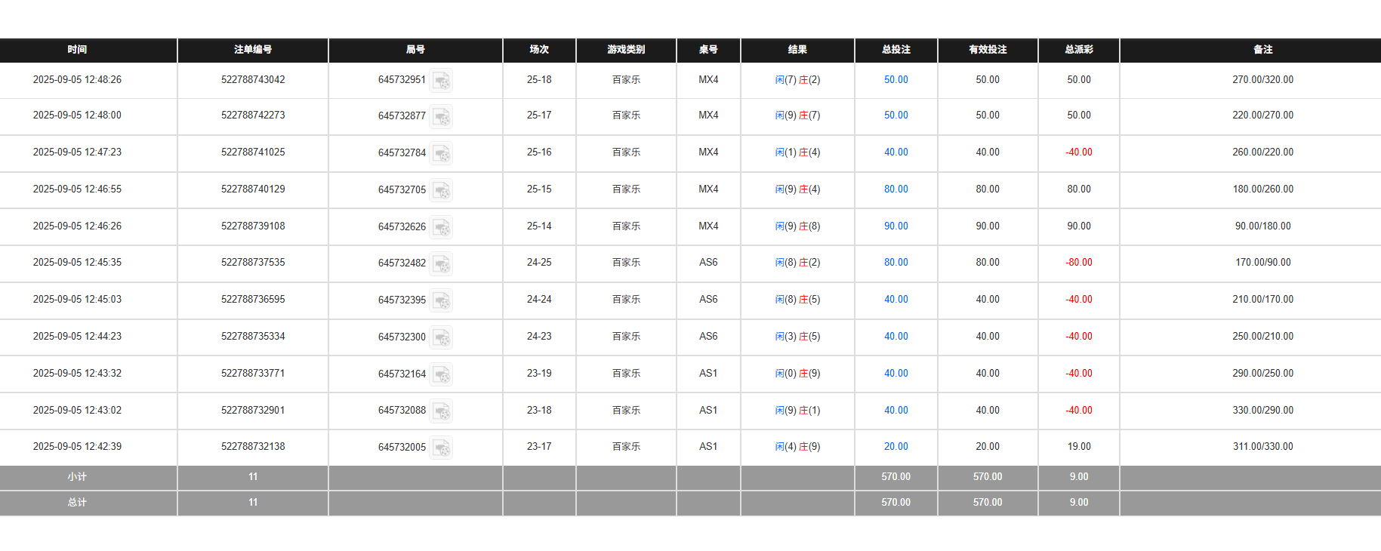Open replay icon for round 645732300
The width and height of the screenshot is (1381, 551).
[441, 337]
